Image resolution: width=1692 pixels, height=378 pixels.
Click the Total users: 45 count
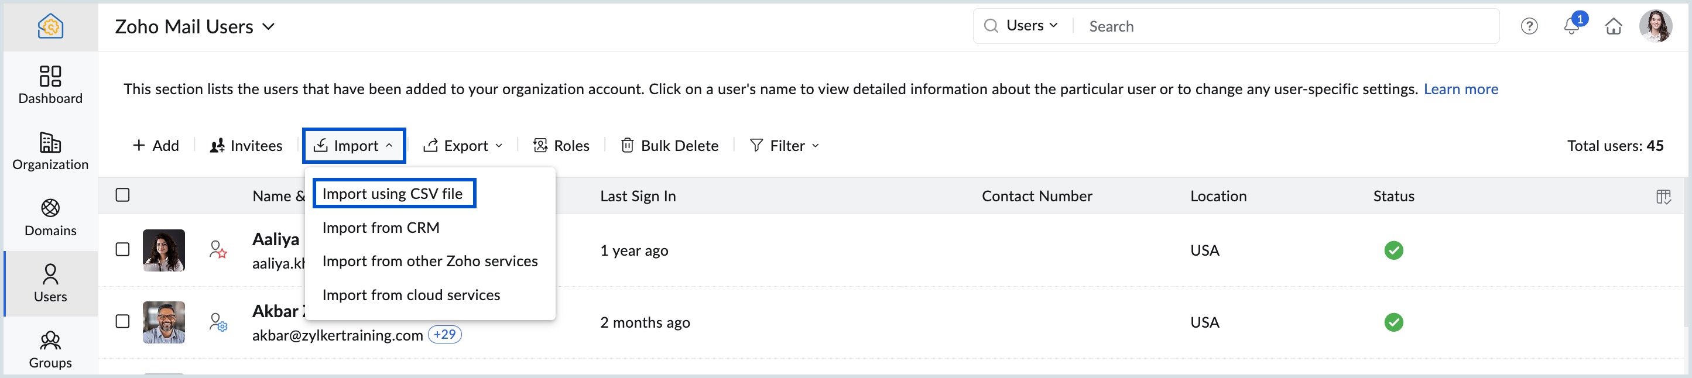[x=1615, y=146]
